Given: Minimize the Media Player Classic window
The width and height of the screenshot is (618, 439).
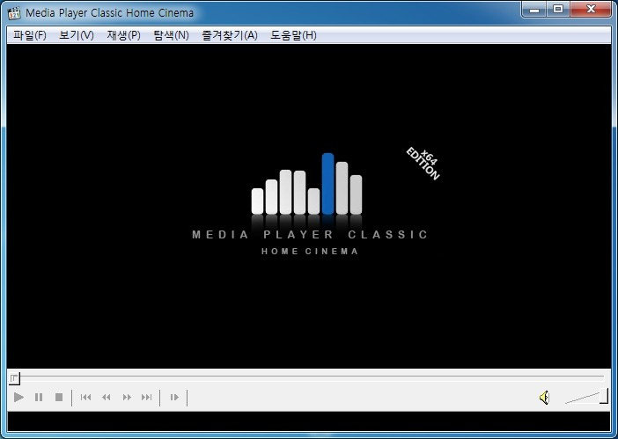Looking at the screenshot, I should coord(534,10).
